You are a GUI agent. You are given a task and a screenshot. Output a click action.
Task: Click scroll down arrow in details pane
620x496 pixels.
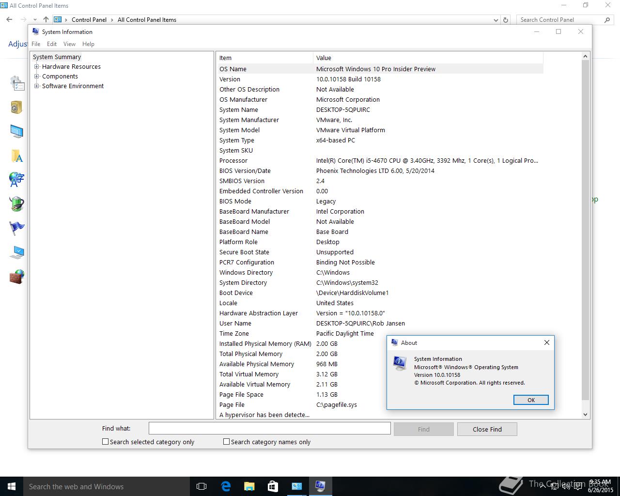[585, 415]
